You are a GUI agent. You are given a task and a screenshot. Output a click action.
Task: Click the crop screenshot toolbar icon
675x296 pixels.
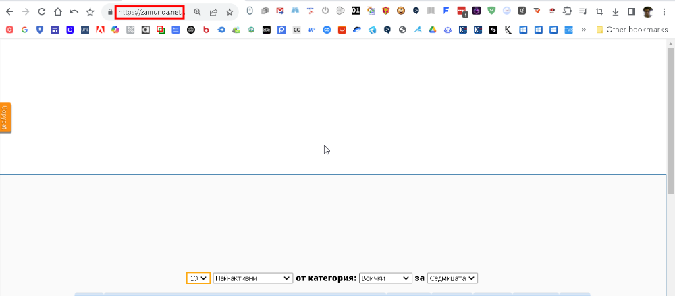click(599, 11)
